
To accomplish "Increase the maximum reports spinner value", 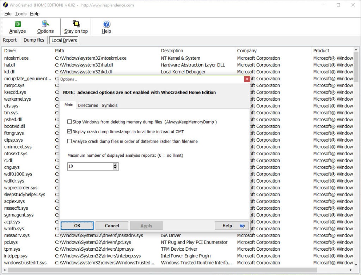I will click(x=115, y=165).
